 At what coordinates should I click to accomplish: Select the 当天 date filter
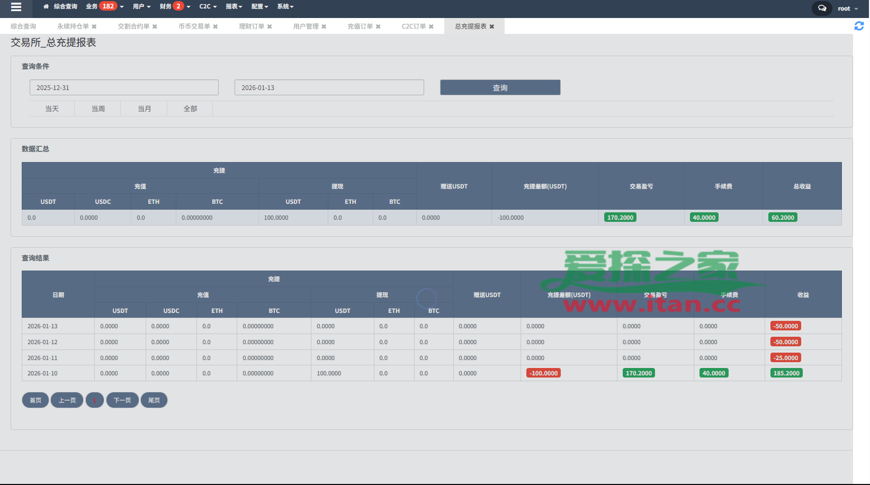click(x=52, y=109)
